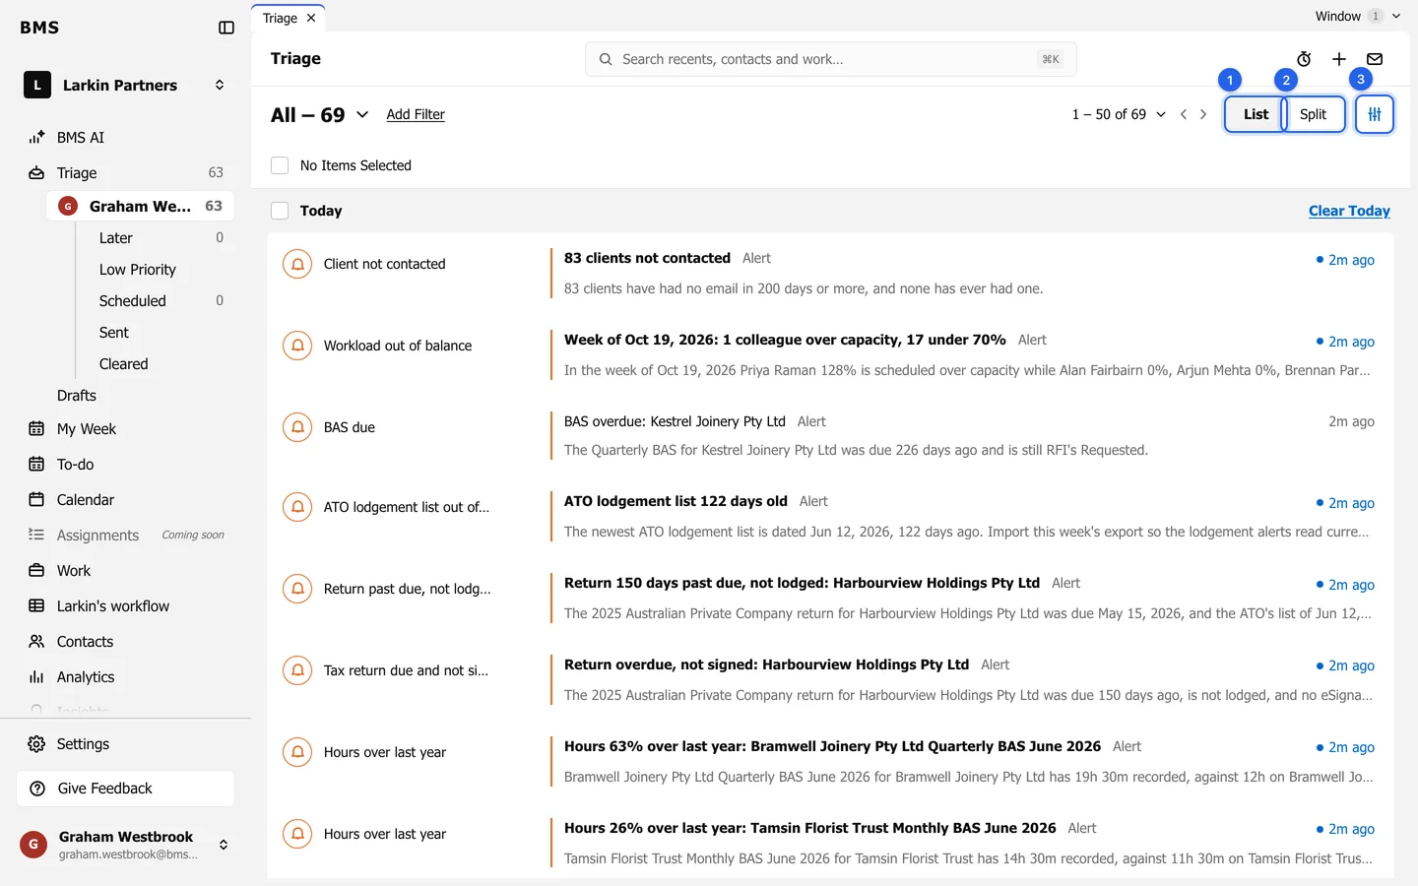The height and width of the screenshot is (886, 1418).
Task: Click the plus icon to add new
Action: point(1339,59)
